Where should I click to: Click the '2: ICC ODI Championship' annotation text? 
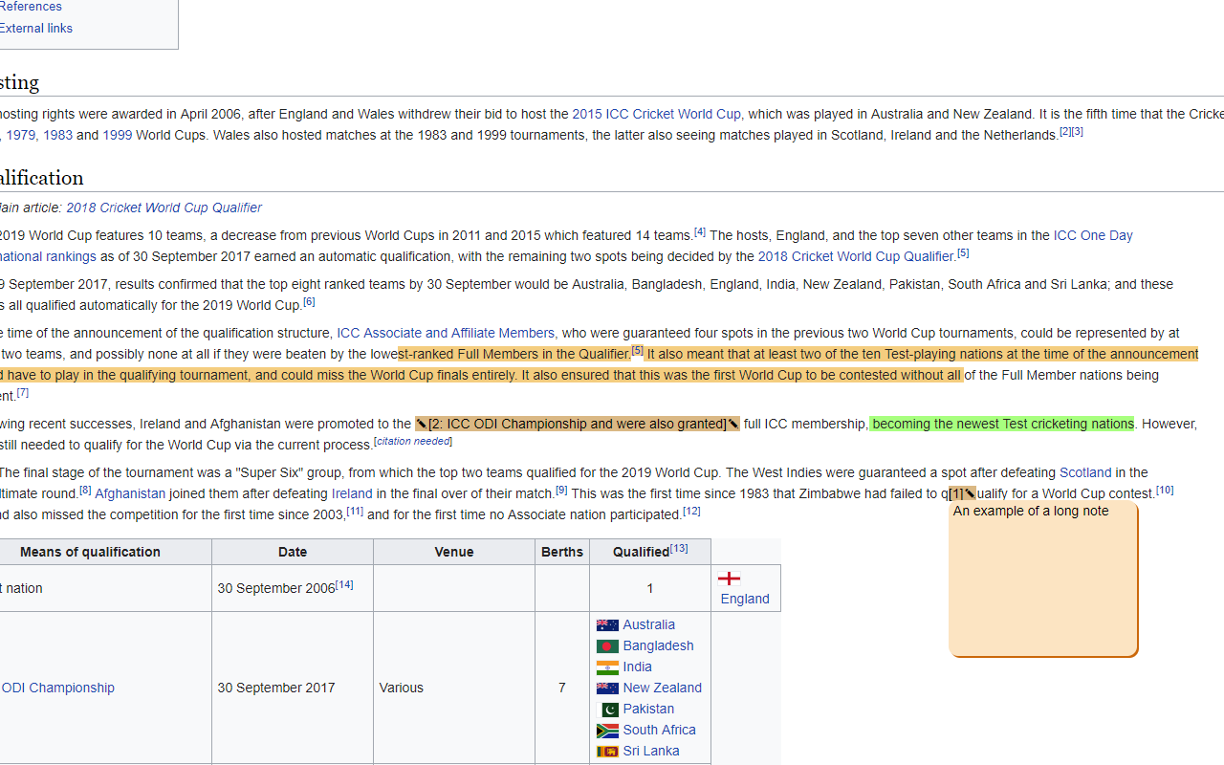click(x=577, y=424)
